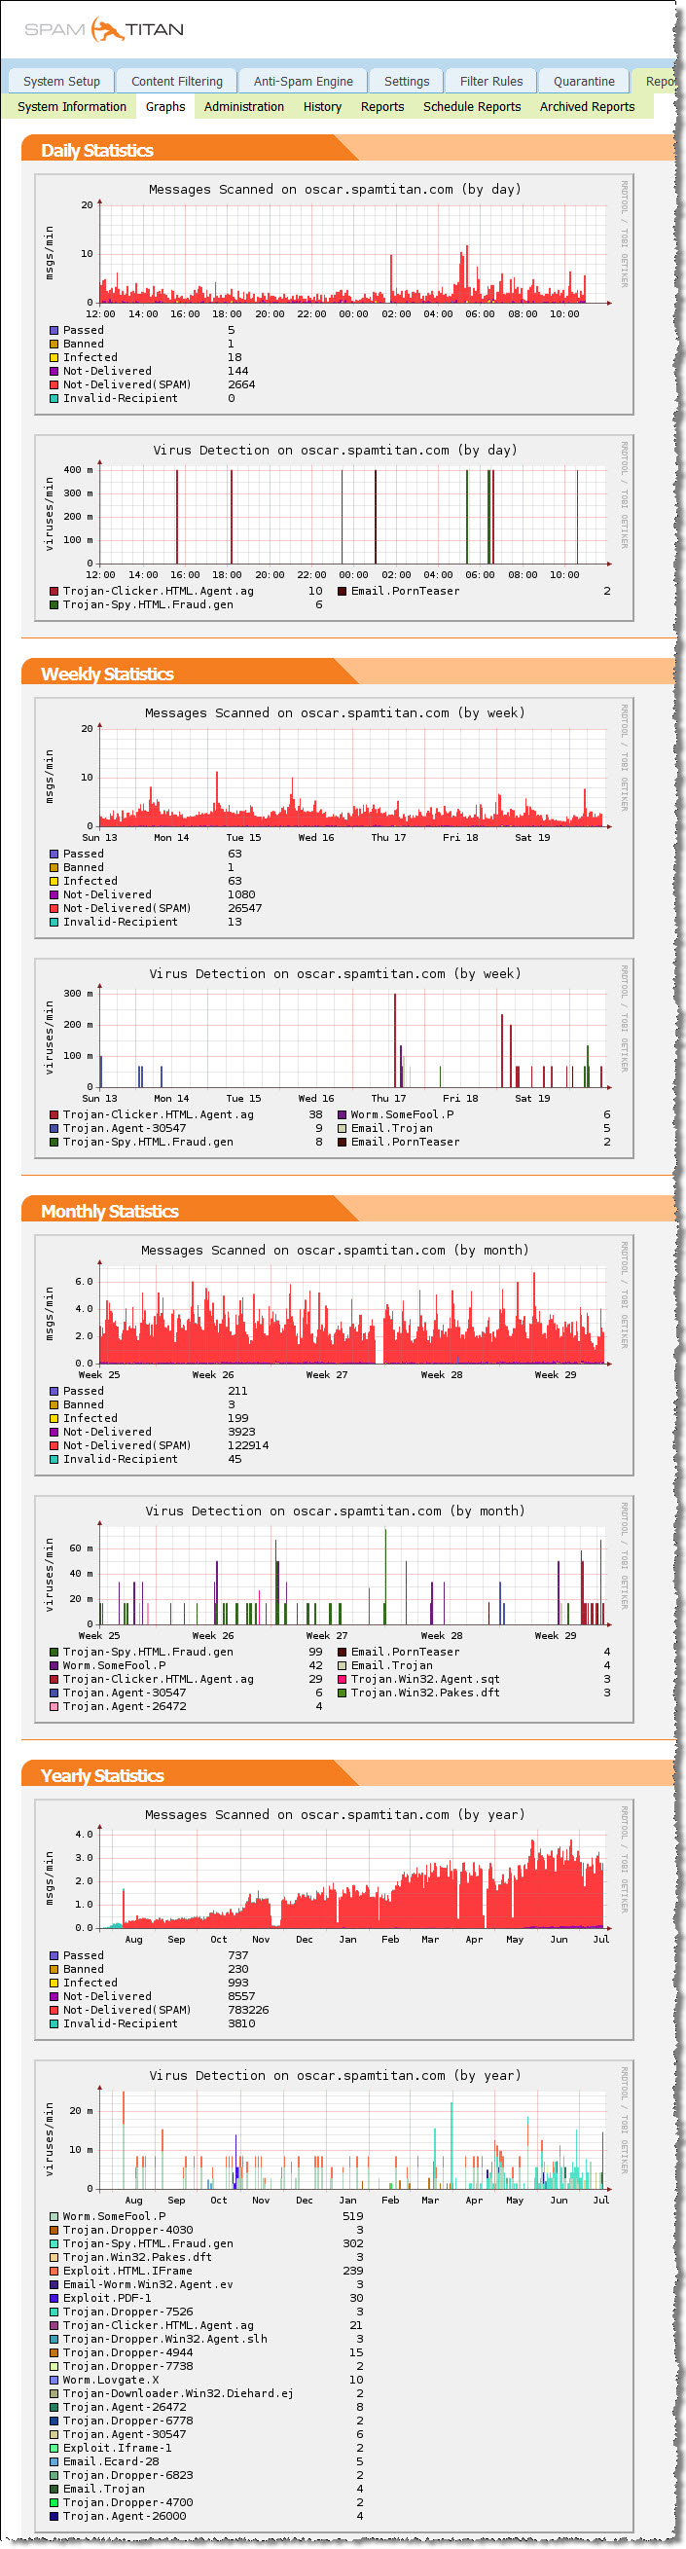Click the Worm.SomeFool.P swatch in yearly legend
686x2549 pixels.
pyautogui.click(x=54, y=2216)
